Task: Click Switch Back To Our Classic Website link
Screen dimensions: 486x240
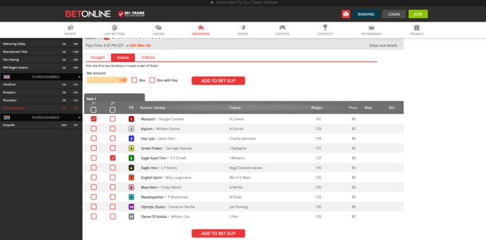Action: pyautogui.click(x=244, y=3)
